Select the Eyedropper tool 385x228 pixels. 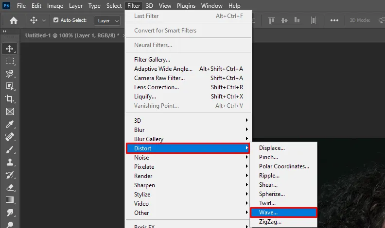pos(10,124)
